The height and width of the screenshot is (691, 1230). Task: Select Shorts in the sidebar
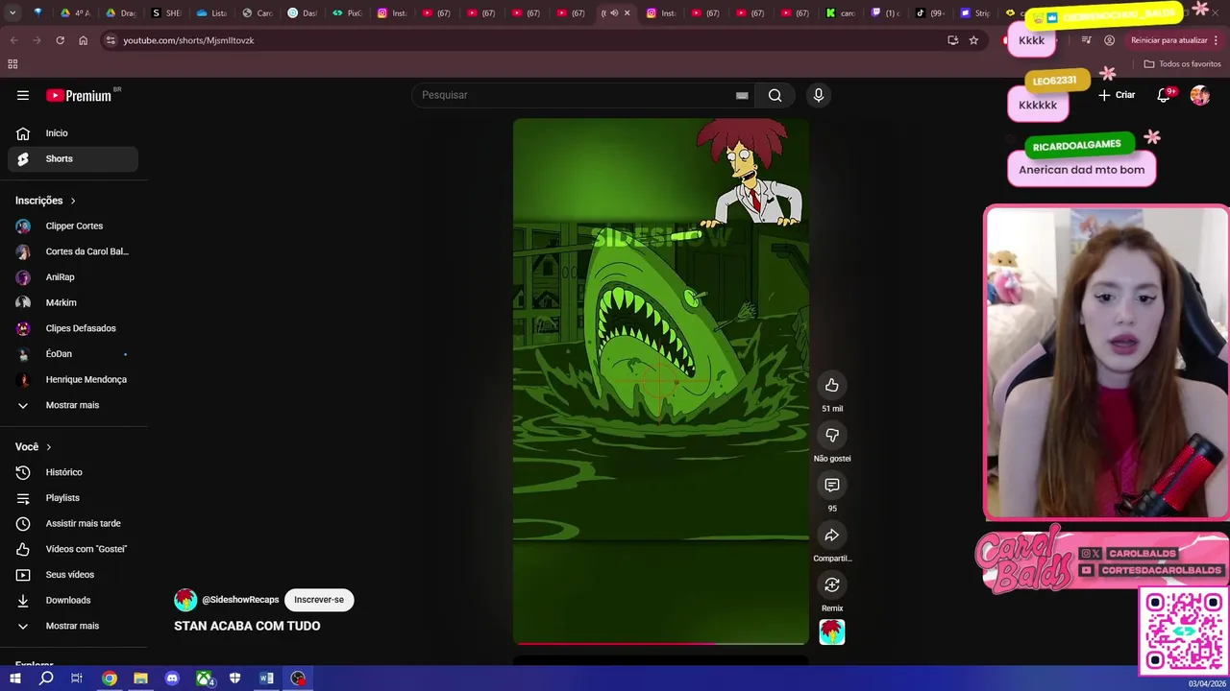tap(73, 158)
